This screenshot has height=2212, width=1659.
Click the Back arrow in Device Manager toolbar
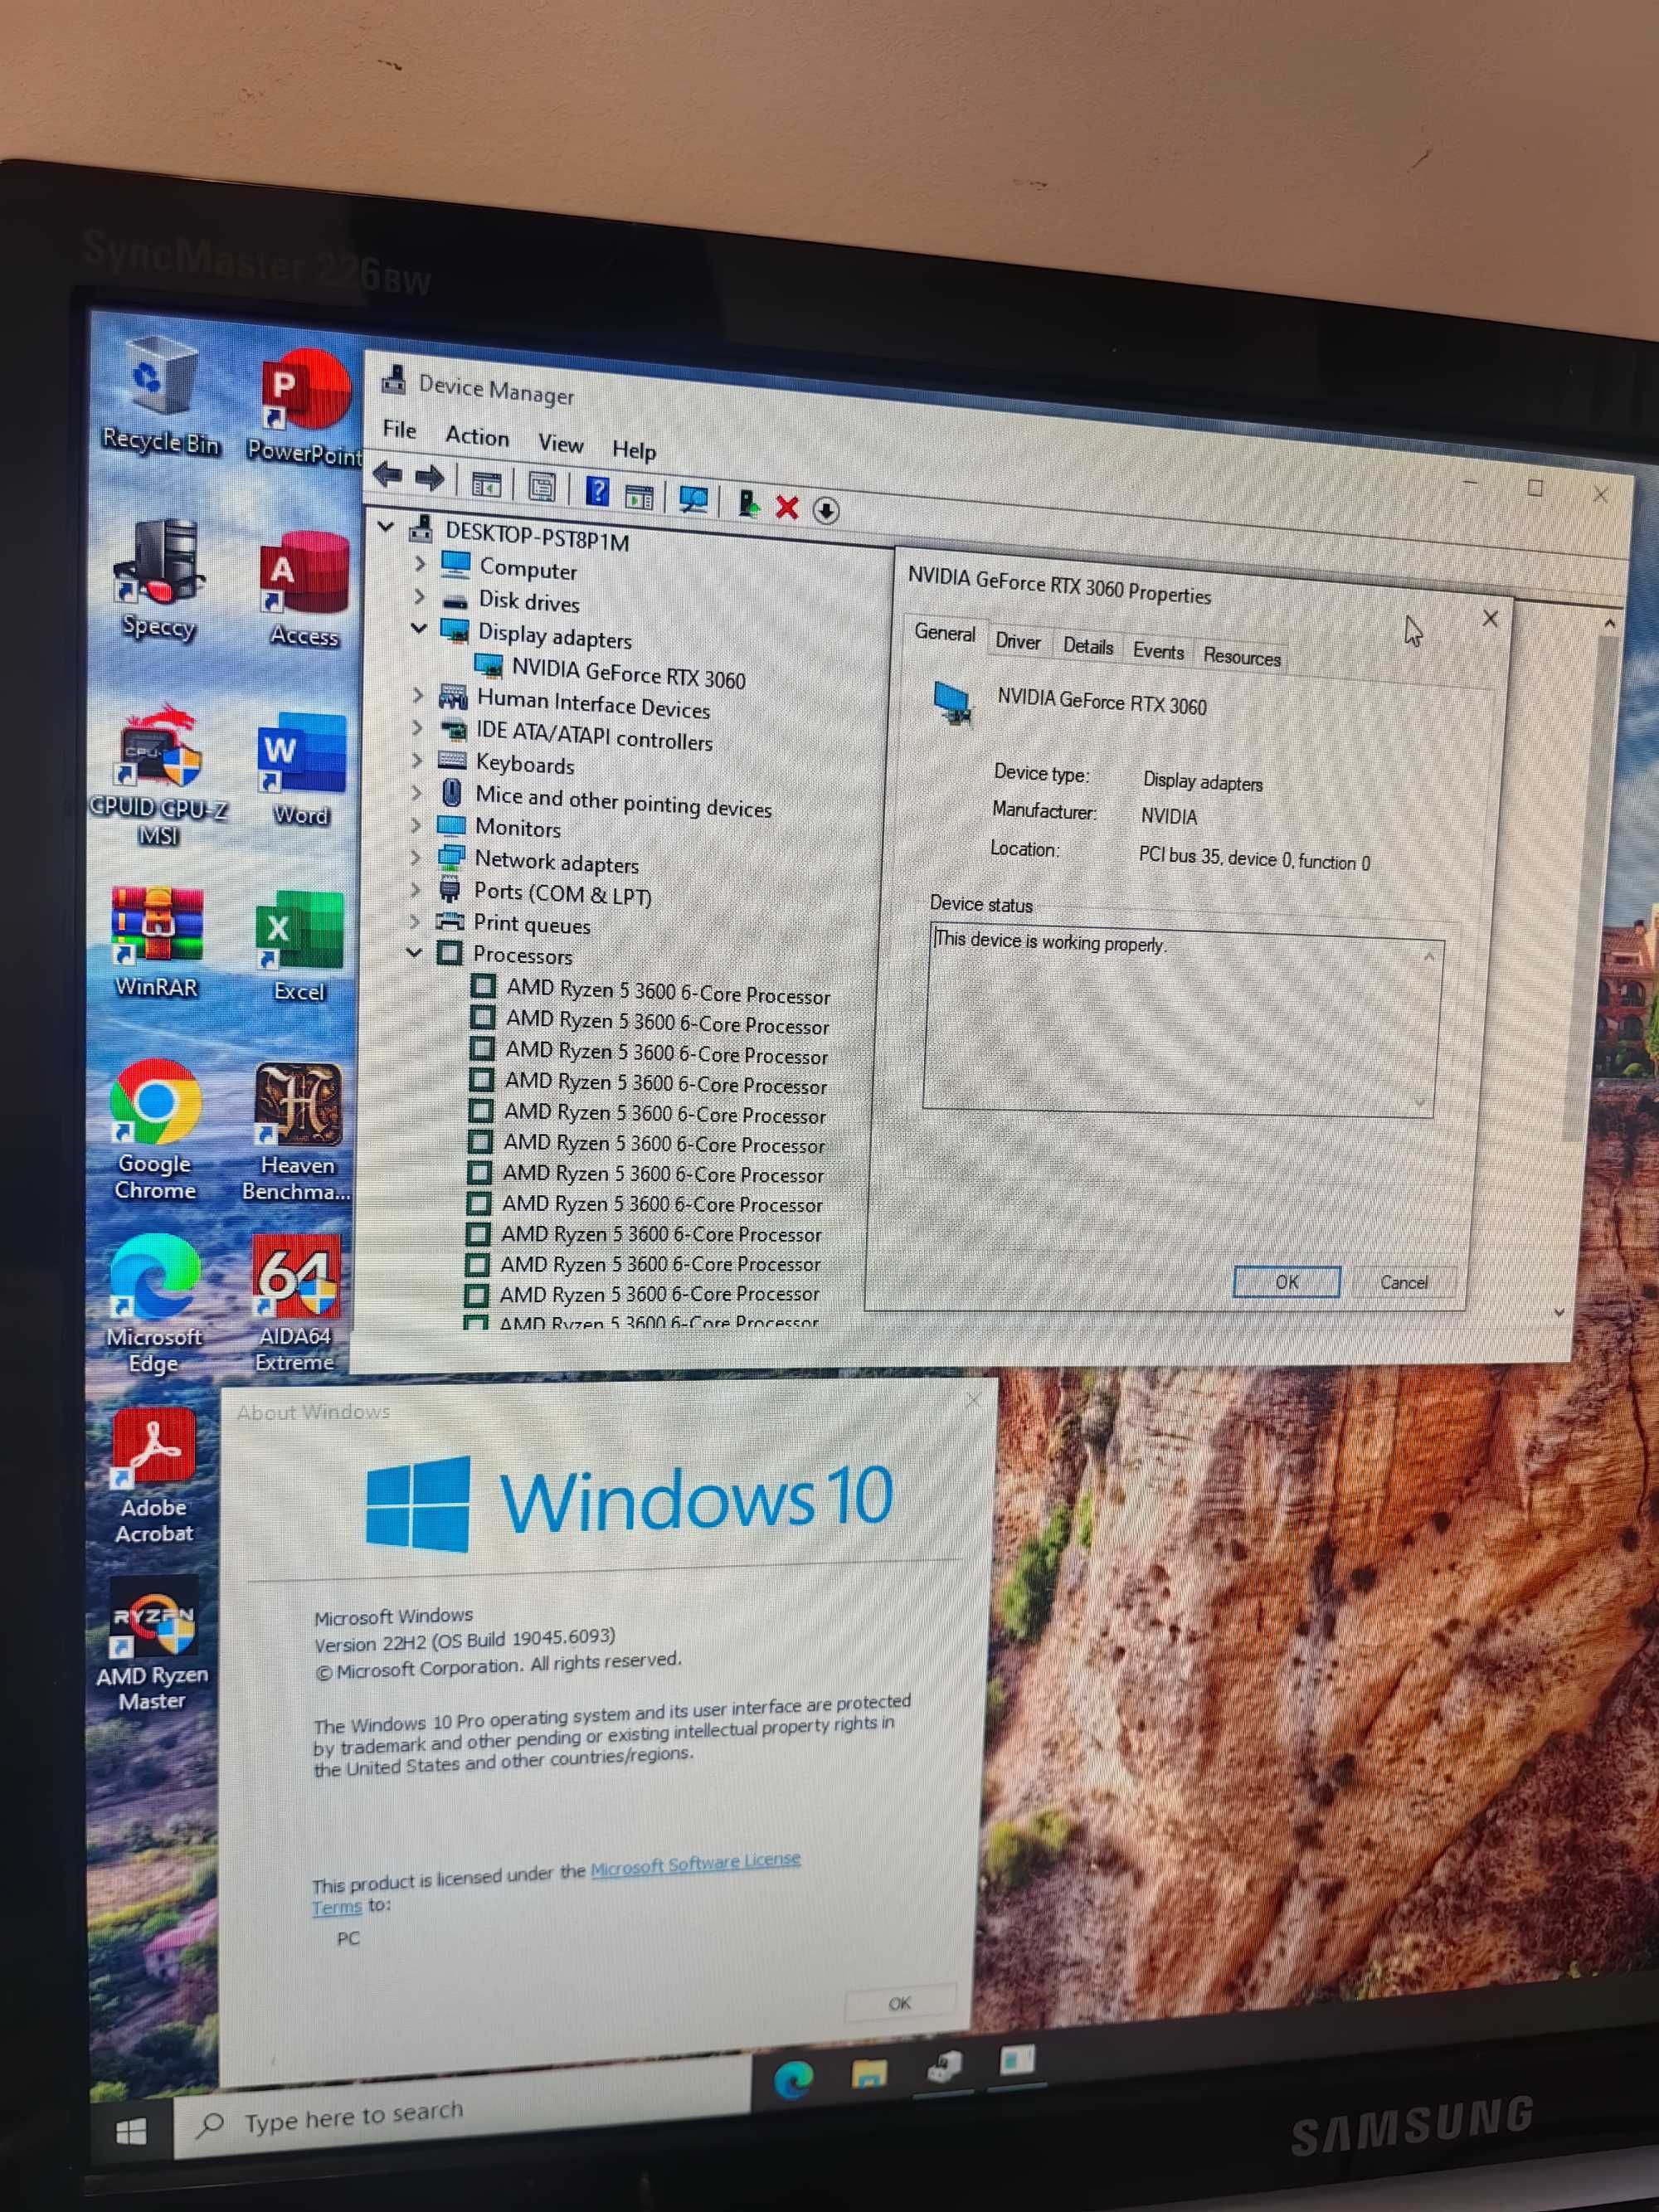pos(387,477)
